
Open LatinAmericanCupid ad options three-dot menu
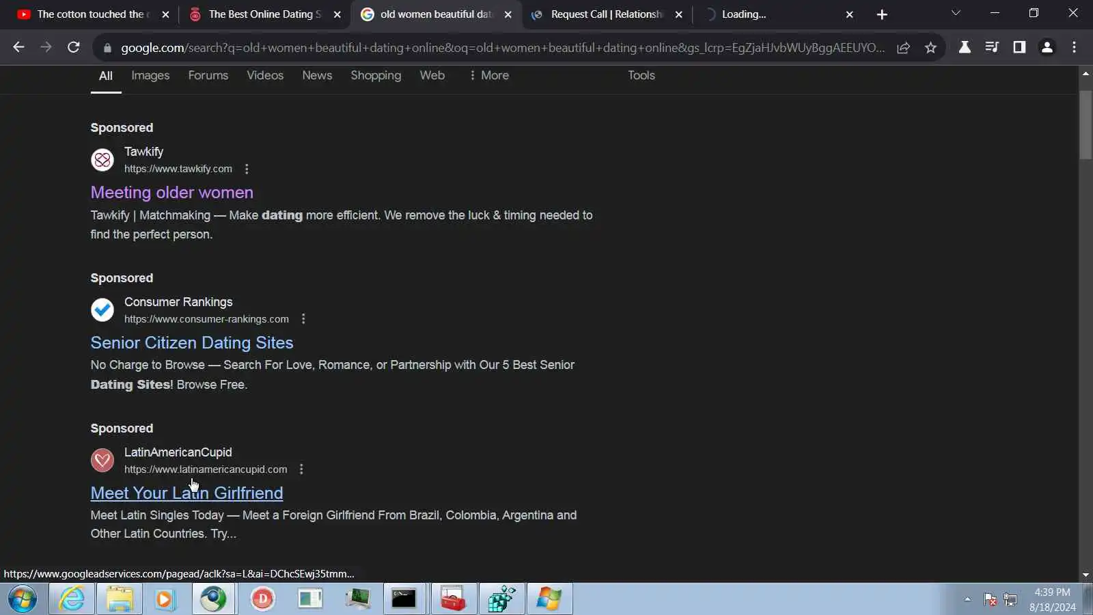tap(301, 469)
